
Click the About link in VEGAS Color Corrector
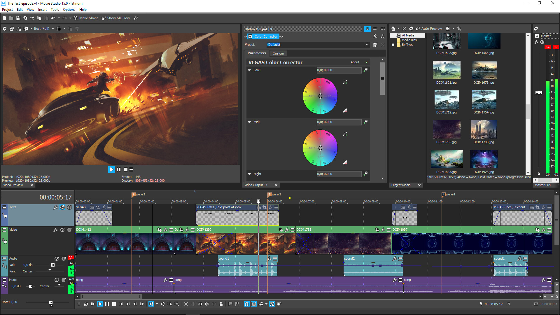tap(355, 62)
